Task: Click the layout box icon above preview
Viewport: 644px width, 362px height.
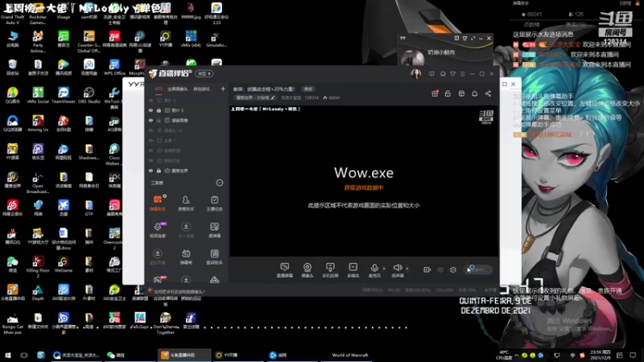Action: point(461,93)
